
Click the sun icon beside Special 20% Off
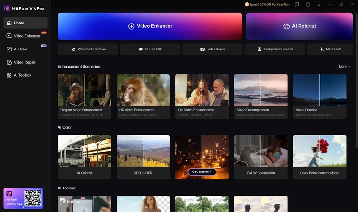click(247, 4)
